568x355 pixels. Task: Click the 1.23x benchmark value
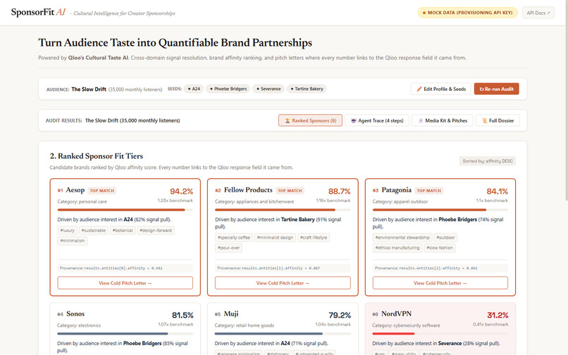click(175, 200)
